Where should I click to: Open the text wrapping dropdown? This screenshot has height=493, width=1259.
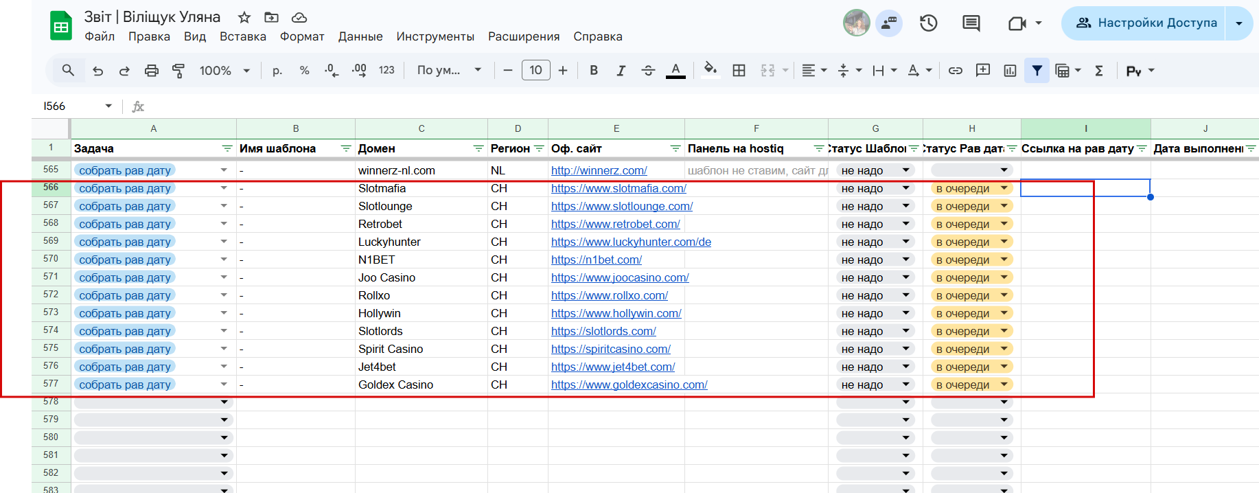(x=885, y=70)
